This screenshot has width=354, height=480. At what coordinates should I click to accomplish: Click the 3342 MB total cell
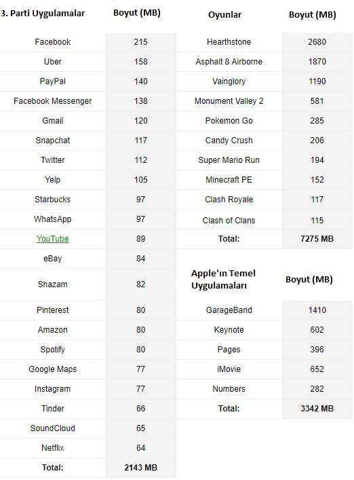pyautogui.click(x=317, y=408)
